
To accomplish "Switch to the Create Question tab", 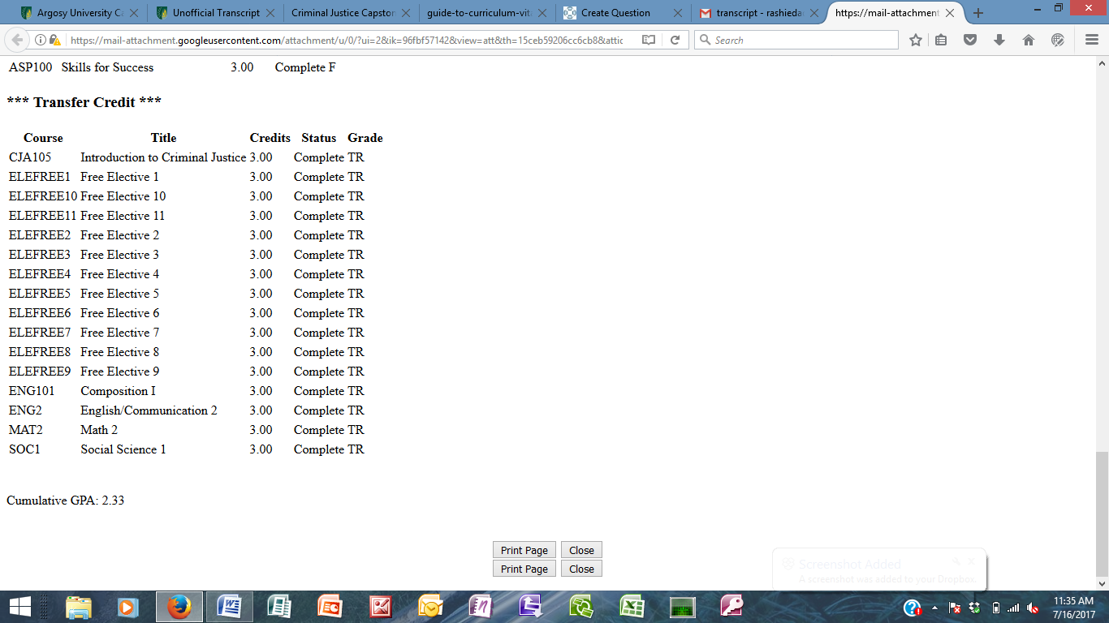I will coord(615,13).
